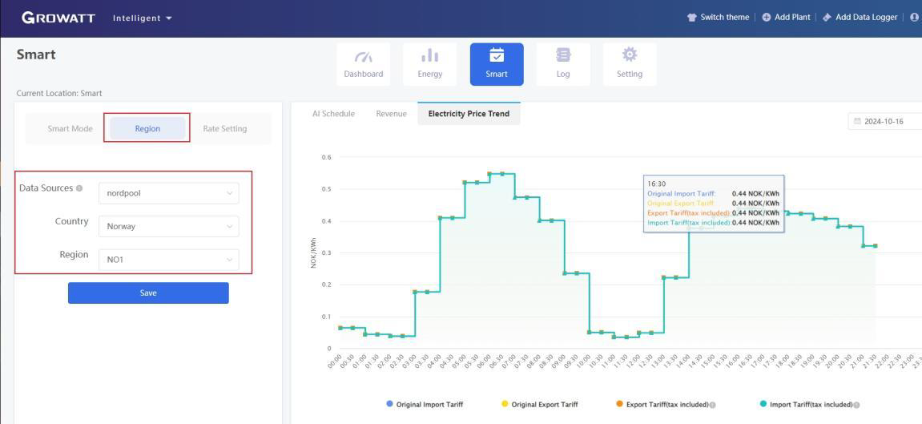Expand the Data Sources nordpool dropdown
922x424 pixels.
(168, 193)
